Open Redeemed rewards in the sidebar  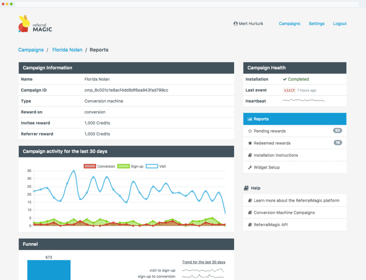click(x=295, y=143)
